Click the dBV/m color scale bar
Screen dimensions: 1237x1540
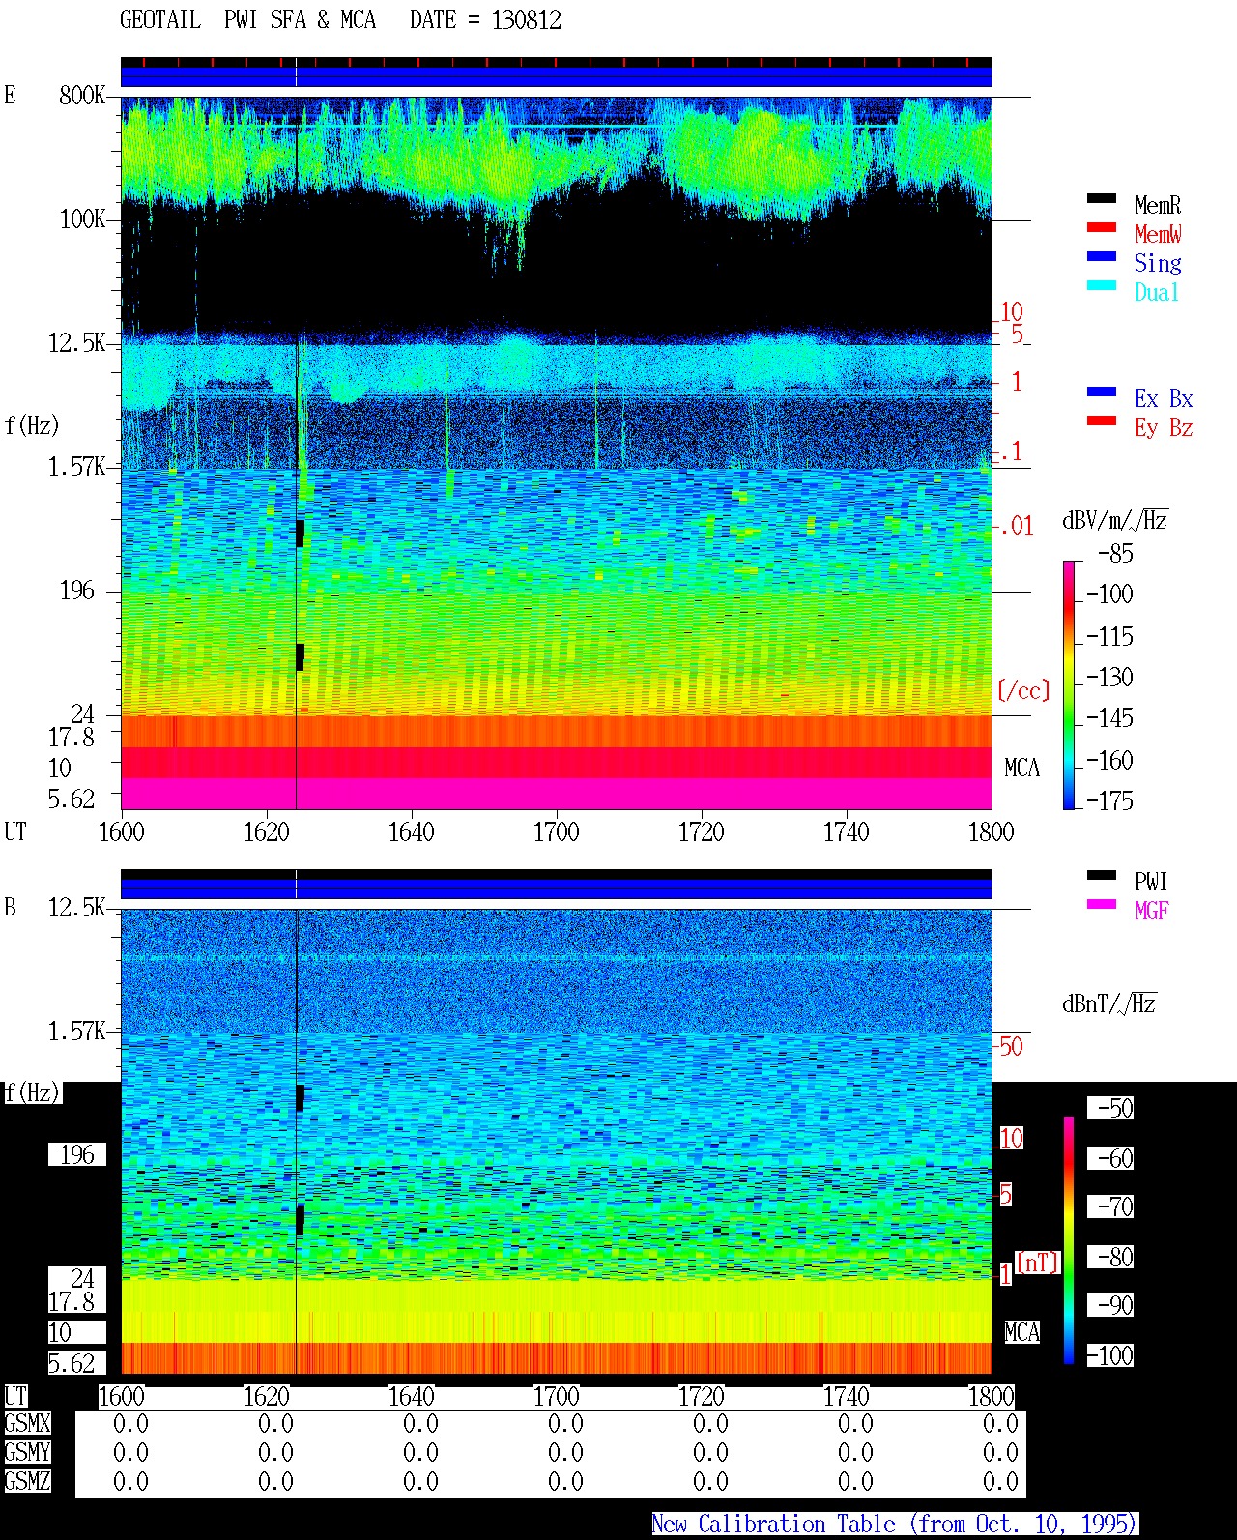tap(1069, 684)
